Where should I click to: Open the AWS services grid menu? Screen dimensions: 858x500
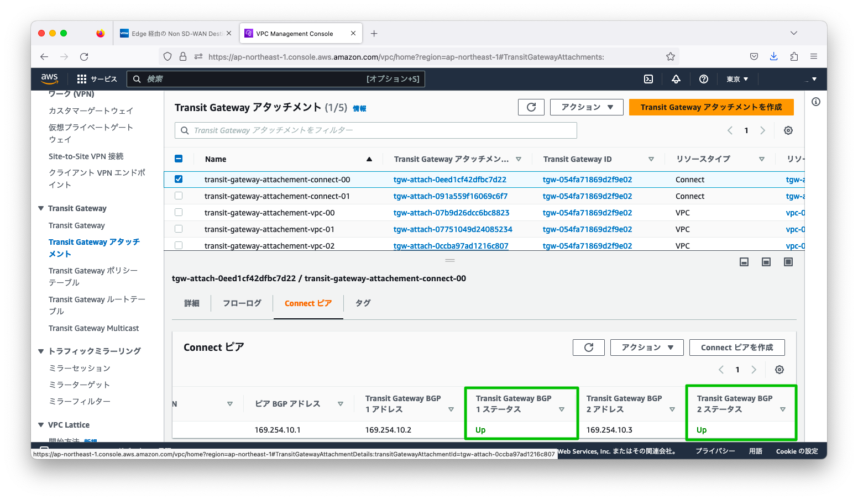click(x=82, y=79)
